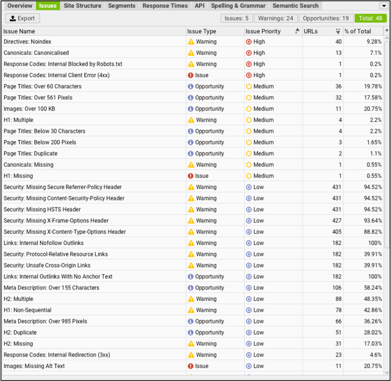Switch to the Site Structure tab
This screenshot has height=381, width=391.
[82, 6]
